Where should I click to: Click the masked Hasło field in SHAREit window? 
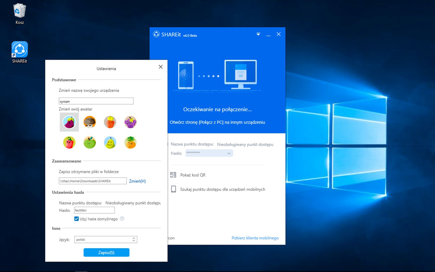point(209,153)
